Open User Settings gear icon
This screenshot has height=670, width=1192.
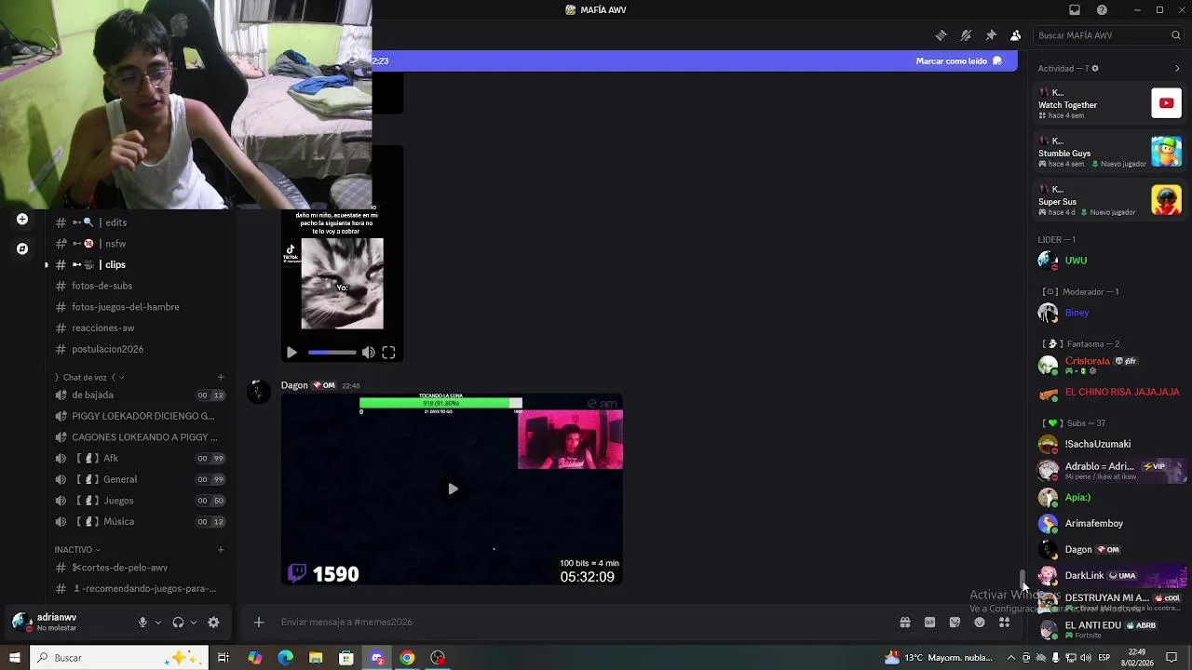tap(213, 623)
